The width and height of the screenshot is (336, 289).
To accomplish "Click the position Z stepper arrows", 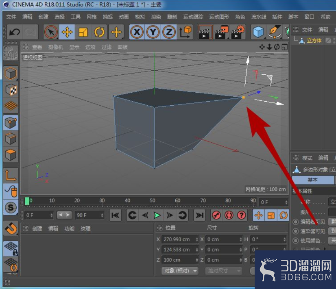I will click(197, 260).
